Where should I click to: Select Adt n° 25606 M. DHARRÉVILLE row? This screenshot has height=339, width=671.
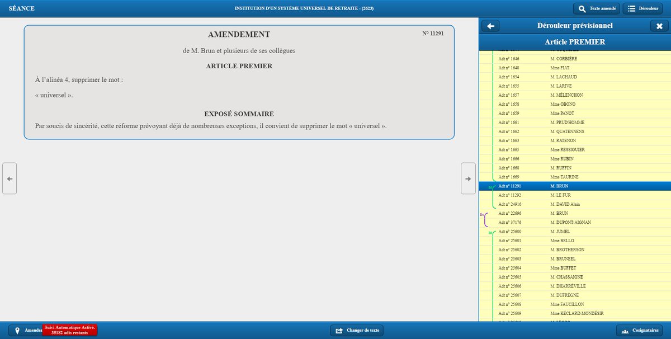tap(575, 286)
